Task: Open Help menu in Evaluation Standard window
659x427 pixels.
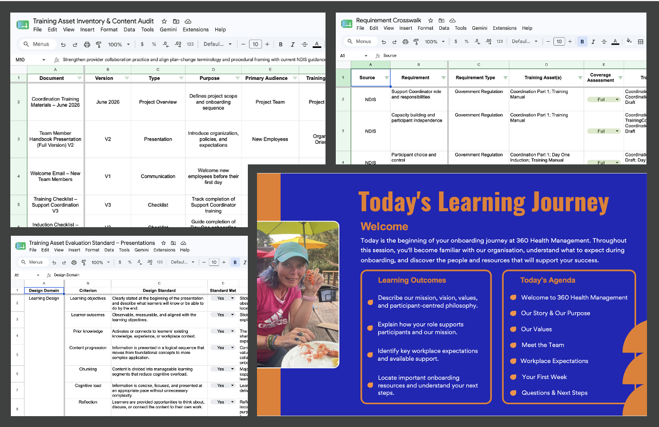Action: coord(185,250)
